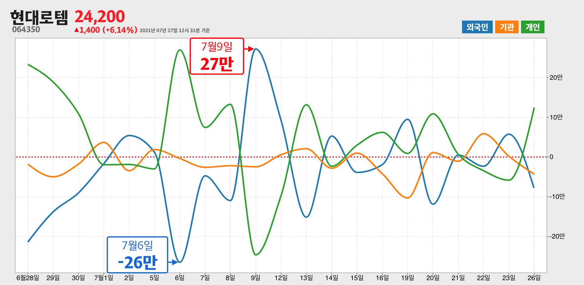Viewport: 584px width, 285px height.
Task: Click the 13일 x-axis label
Action: [306, 278]
